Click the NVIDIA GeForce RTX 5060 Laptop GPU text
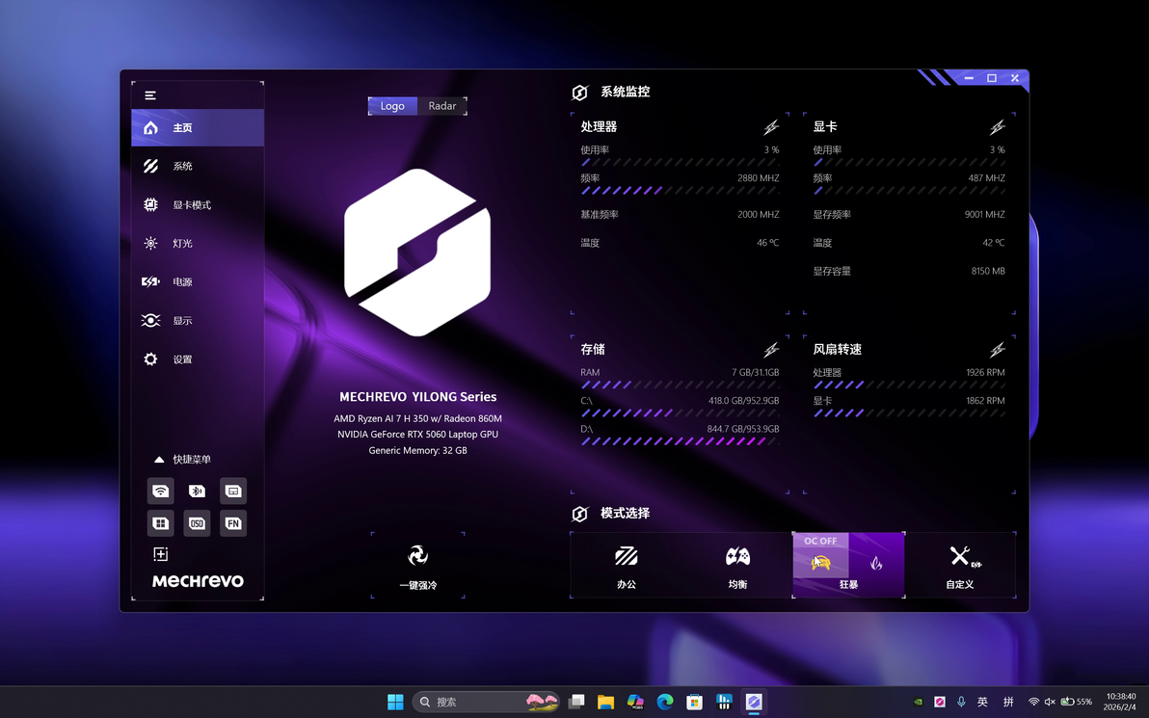This screenshot has width=1149, height=718. tap(417, 435)
